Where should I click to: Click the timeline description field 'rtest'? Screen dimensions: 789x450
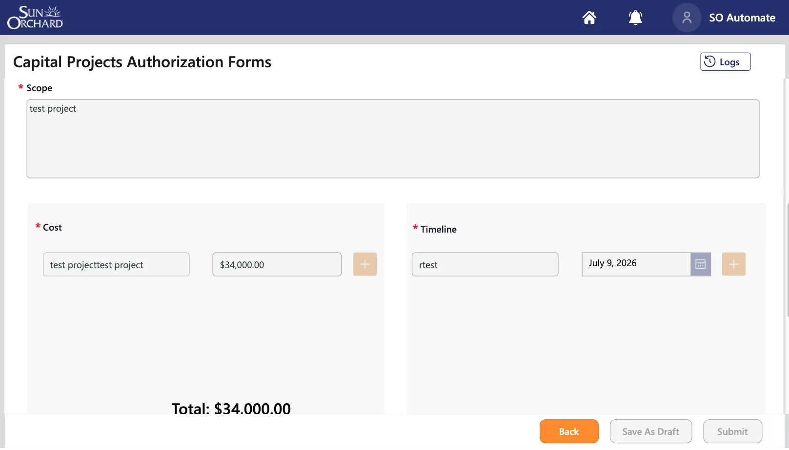485,265
